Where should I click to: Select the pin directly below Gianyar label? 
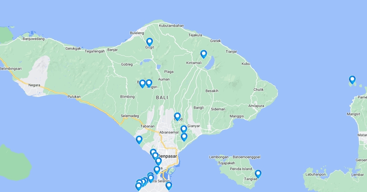[183, 130]
